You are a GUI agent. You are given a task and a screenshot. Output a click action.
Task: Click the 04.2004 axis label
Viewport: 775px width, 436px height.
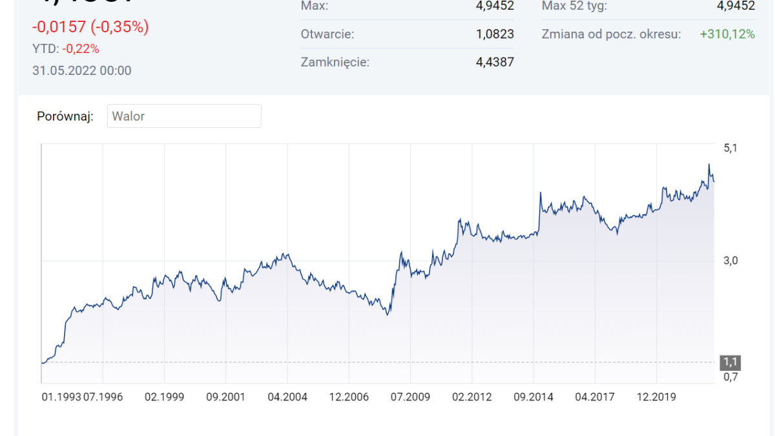pyautogui.click(x=287, y=397)
